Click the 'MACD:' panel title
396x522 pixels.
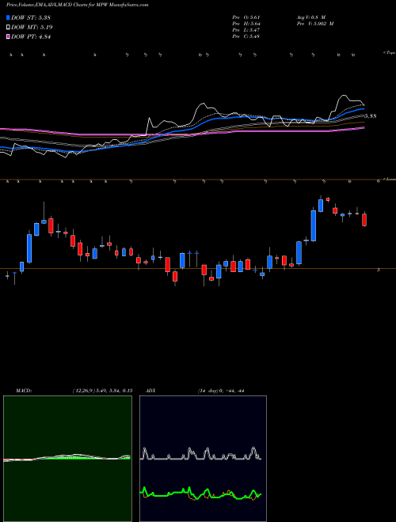click(24, 391)
